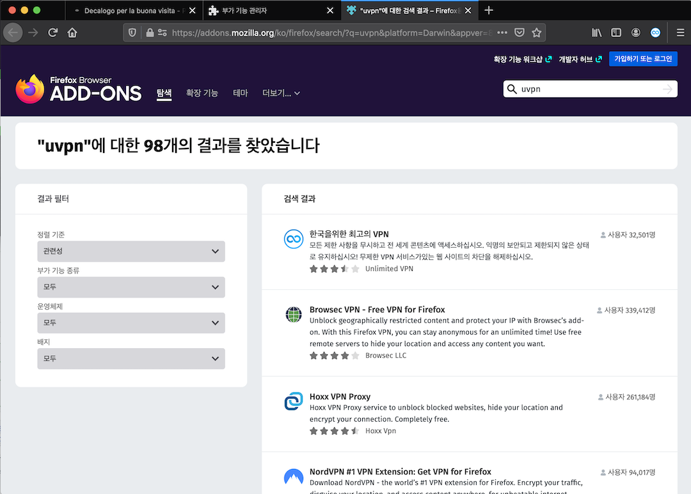This screenshot has width=691, height=494.
Task: Open the Hoxx VPN Proxy result
Action: tap(340, 397)
